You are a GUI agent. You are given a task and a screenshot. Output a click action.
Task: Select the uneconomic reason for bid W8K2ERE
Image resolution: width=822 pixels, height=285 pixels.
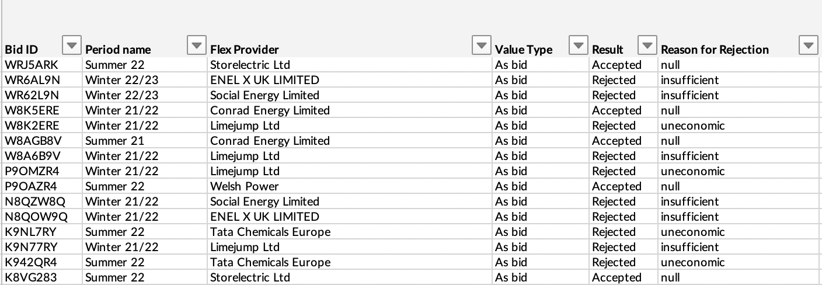[692, 126]
